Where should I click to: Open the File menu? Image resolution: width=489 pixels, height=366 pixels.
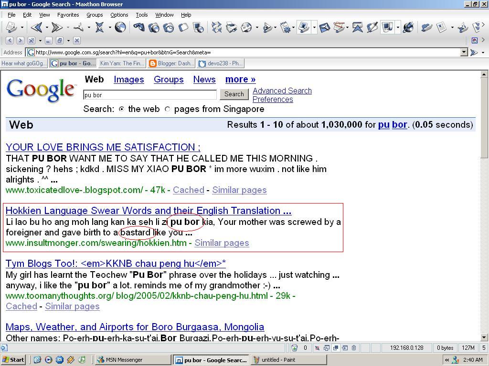click(x=11, y=15)
